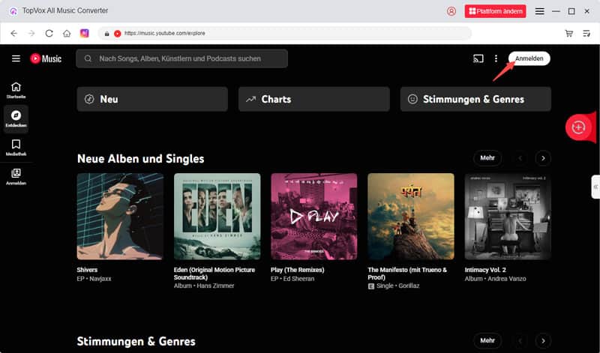Click the Ed Sheeran artist link
The height and width of the screenshot is (353, 600).
tap(298, 279)
